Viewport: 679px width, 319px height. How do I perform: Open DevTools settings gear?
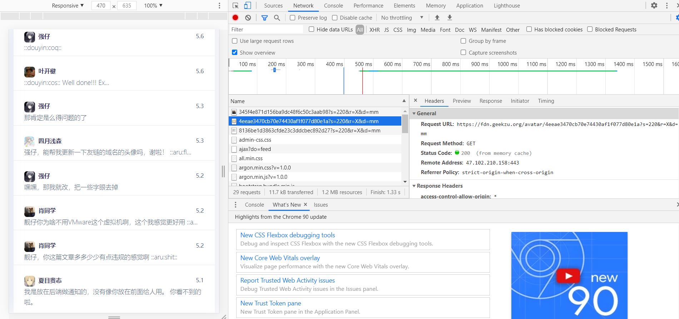click(x=654, y=6)
